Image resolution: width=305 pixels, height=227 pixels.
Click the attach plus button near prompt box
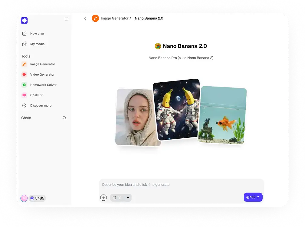tap(103, 197)
